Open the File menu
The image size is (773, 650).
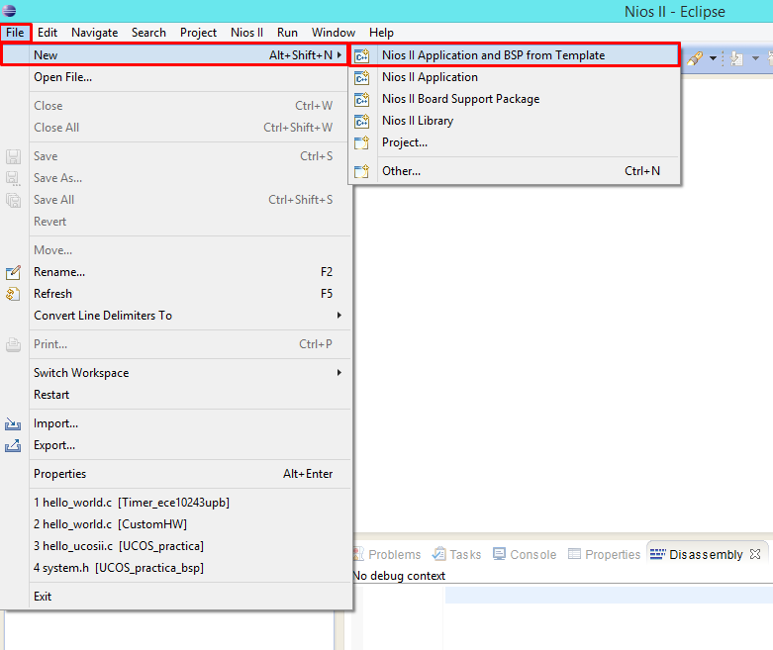pos(15,33)
